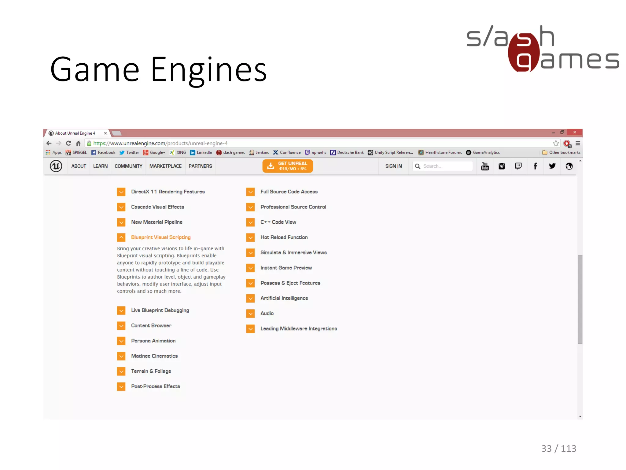Click the globe language icon
The width and height of the screenshot is (626, 470).
click(x=569, y=166)
